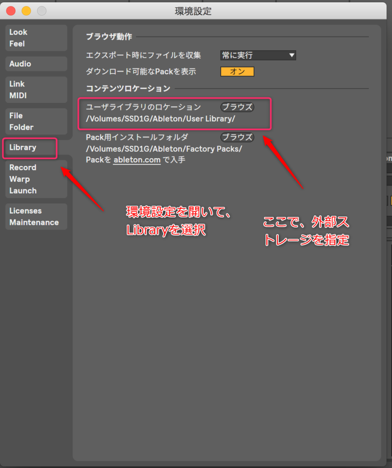Click the Factory Packs folder path
Screen dimensions: 392x468
point(164,149)
